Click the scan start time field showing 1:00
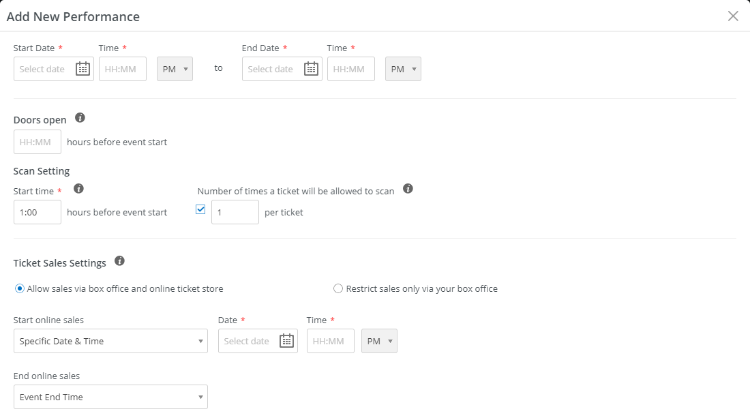Viewport: 750px width, 420px height. 37,211
